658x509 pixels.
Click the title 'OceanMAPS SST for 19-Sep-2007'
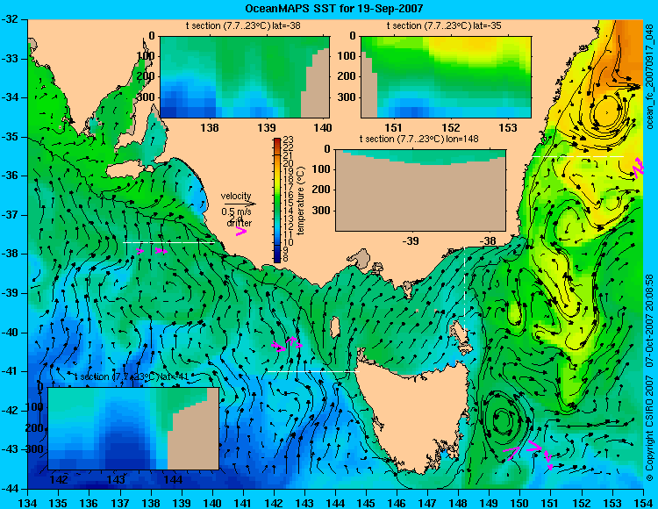[333, 8]
